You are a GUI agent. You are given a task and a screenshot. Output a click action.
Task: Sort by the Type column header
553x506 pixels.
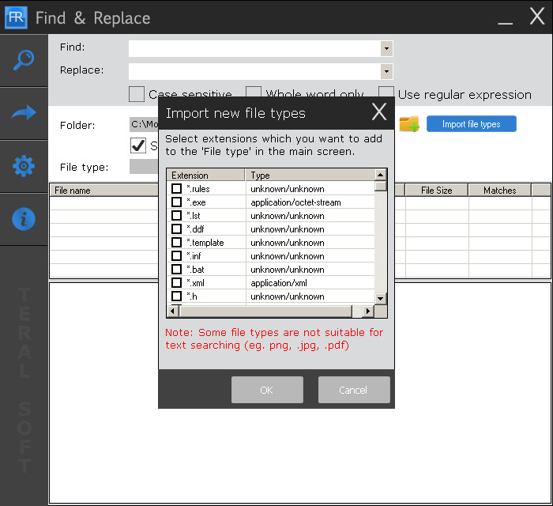pos(310,175)
